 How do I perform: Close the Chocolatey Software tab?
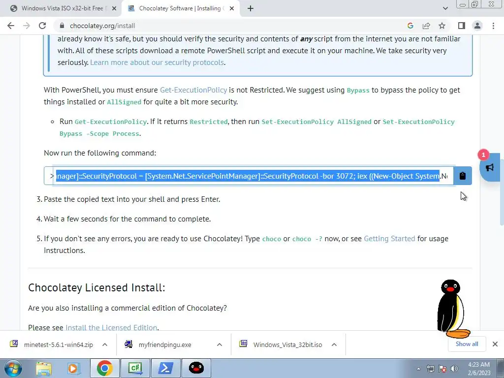coord(232,8)
